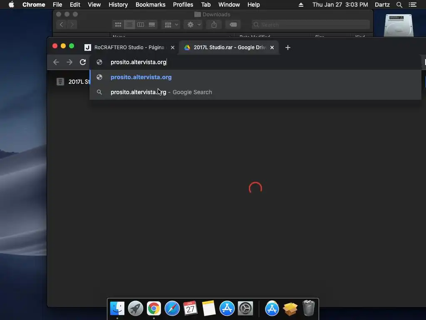This screenshot has width=426, height=320.
Task: Go back in Chrome
Action: 56,62
